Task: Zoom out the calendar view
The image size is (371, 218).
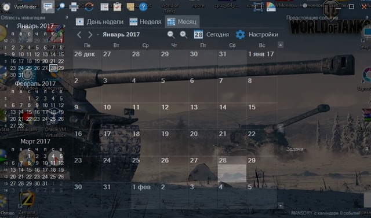Action: click(x=171, y=35)
